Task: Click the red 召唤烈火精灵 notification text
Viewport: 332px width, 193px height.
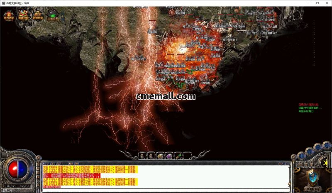Action: pyautogui.click(x=310, y=105)
